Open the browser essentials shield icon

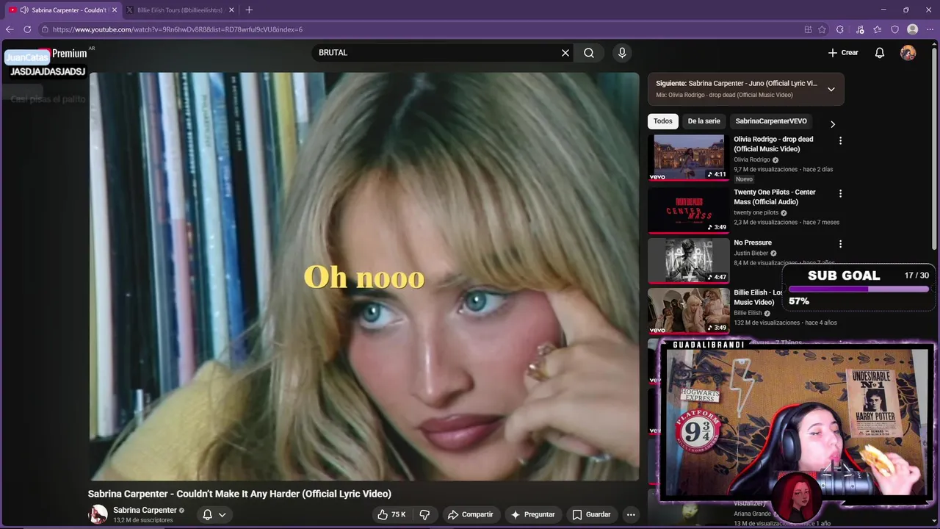[x=895, y=29]
